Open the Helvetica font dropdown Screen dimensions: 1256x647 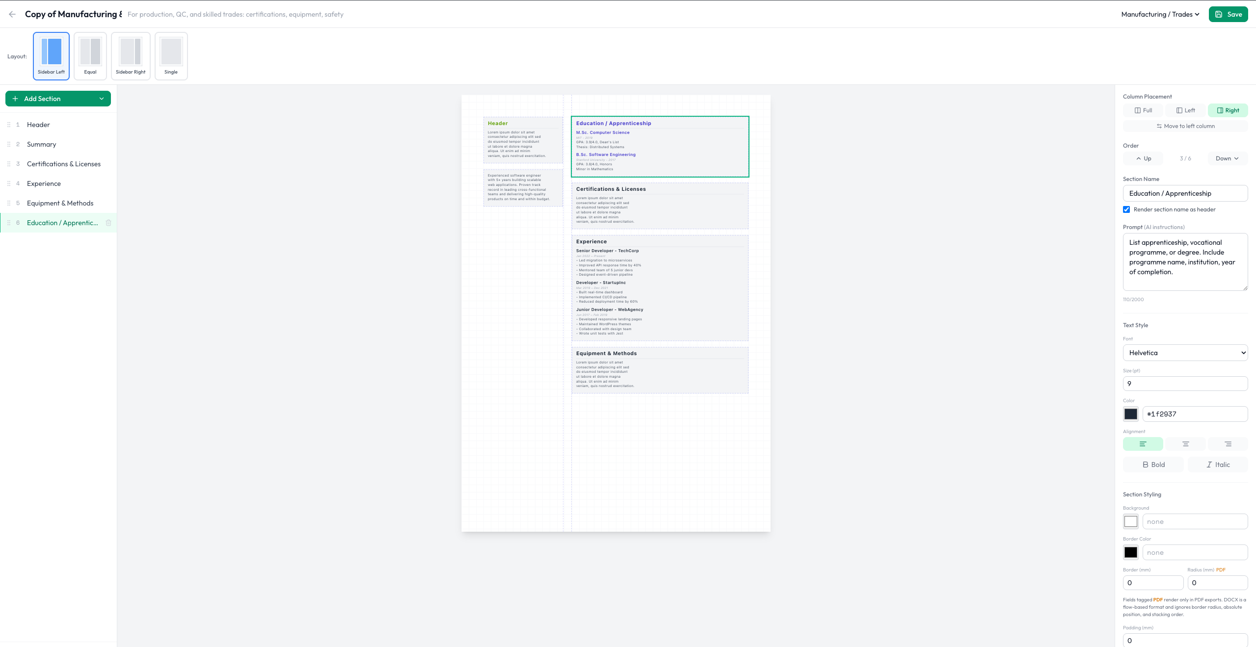pyautogui.click(x=1185, y=353)
